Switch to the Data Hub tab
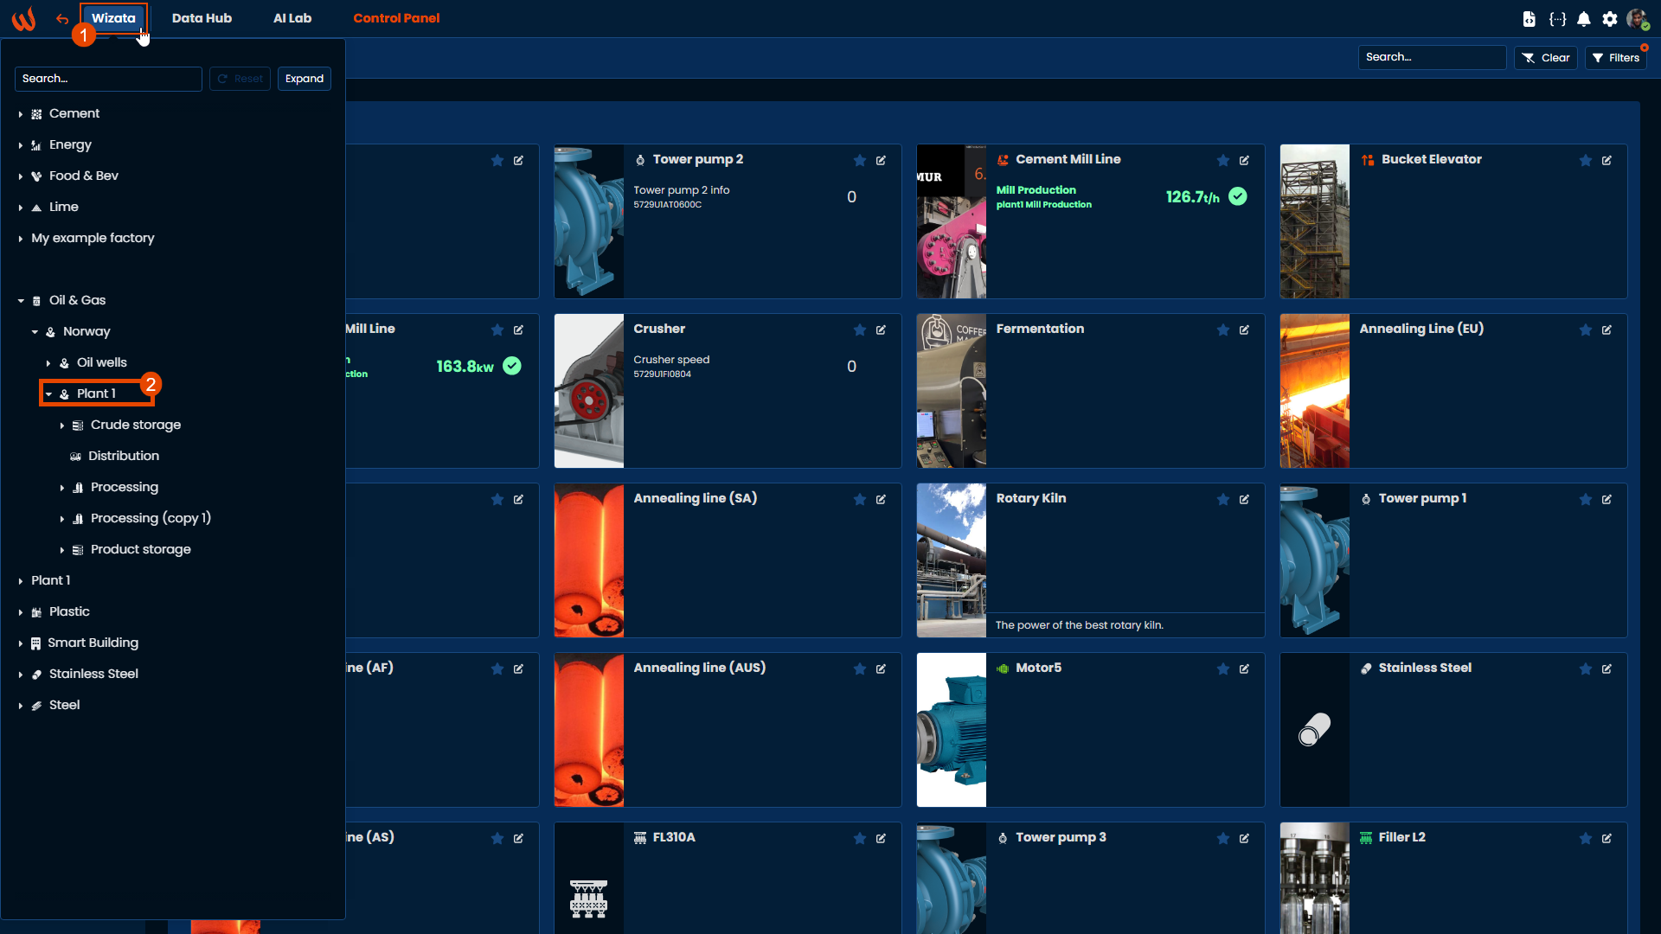1661x934 pixels. tap(202, 18)
